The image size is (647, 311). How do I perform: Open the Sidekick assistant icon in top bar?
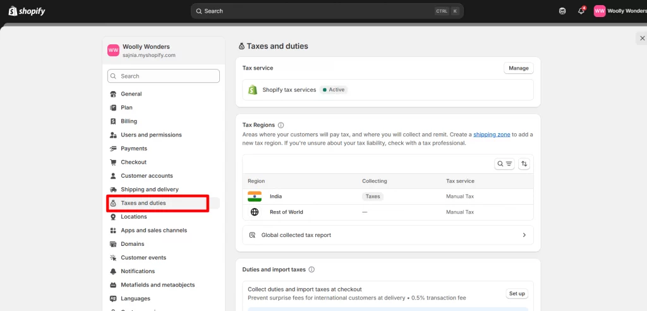click(562, 11)
